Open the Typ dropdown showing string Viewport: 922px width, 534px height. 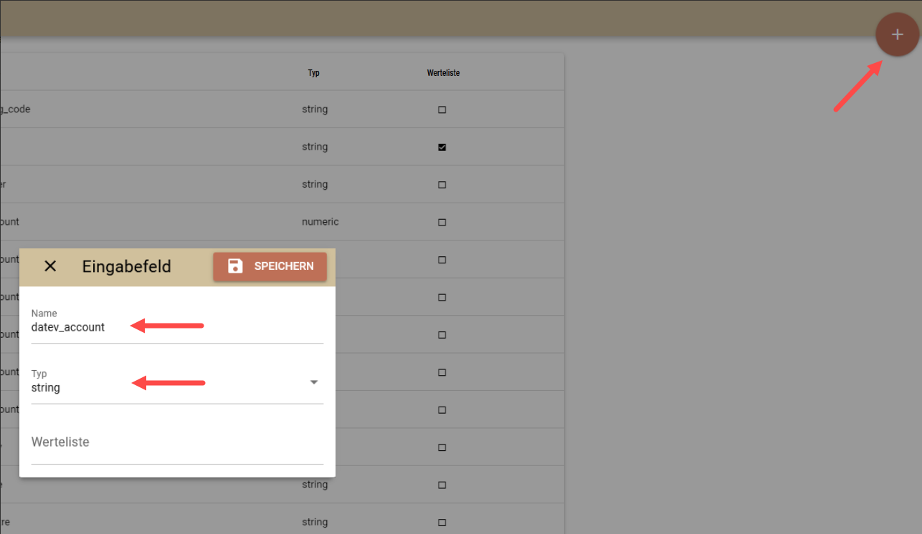click(x=177, y=387)
